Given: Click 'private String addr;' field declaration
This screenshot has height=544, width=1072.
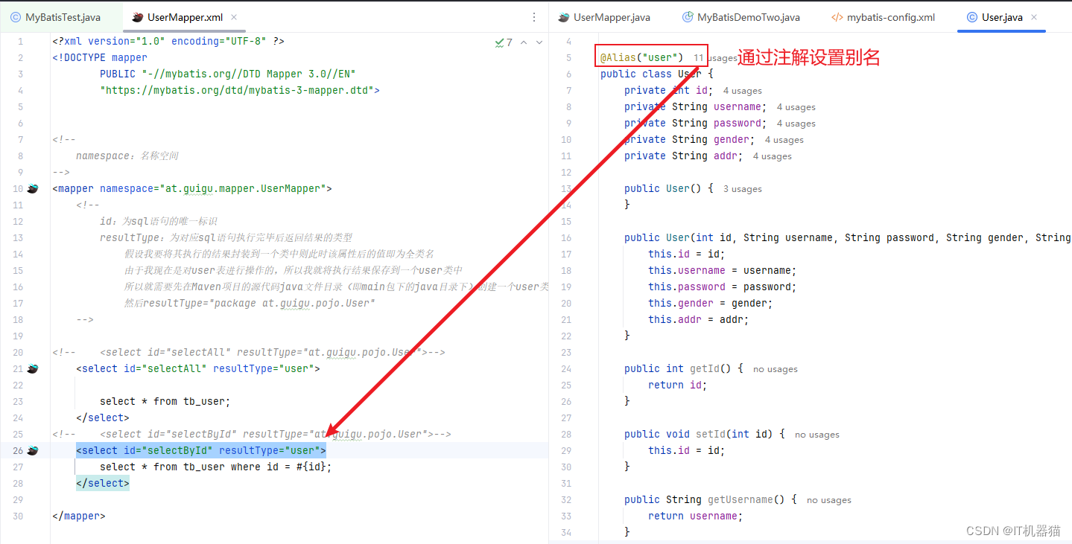Looking at the screenshot, I should coord(684,156).
